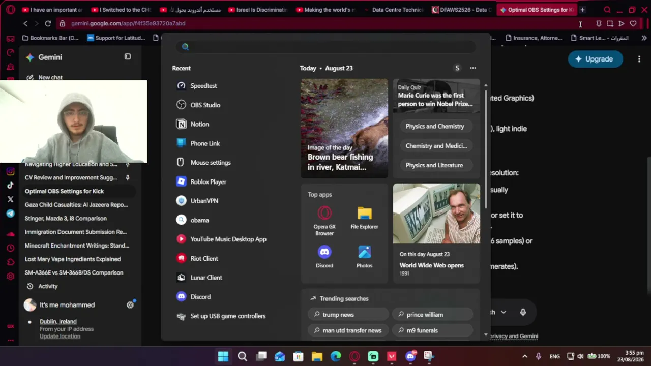Open search panel more options menu
Image resolution: width=651 pixels, height=366 pixels.
point(473,68)
